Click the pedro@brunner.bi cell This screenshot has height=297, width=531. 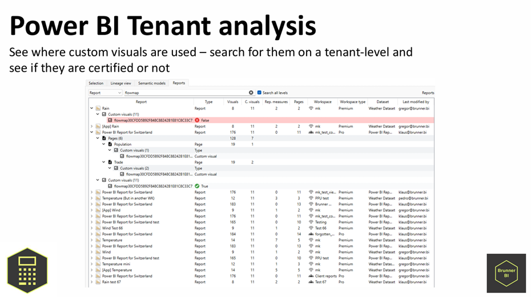coord(413,198)
